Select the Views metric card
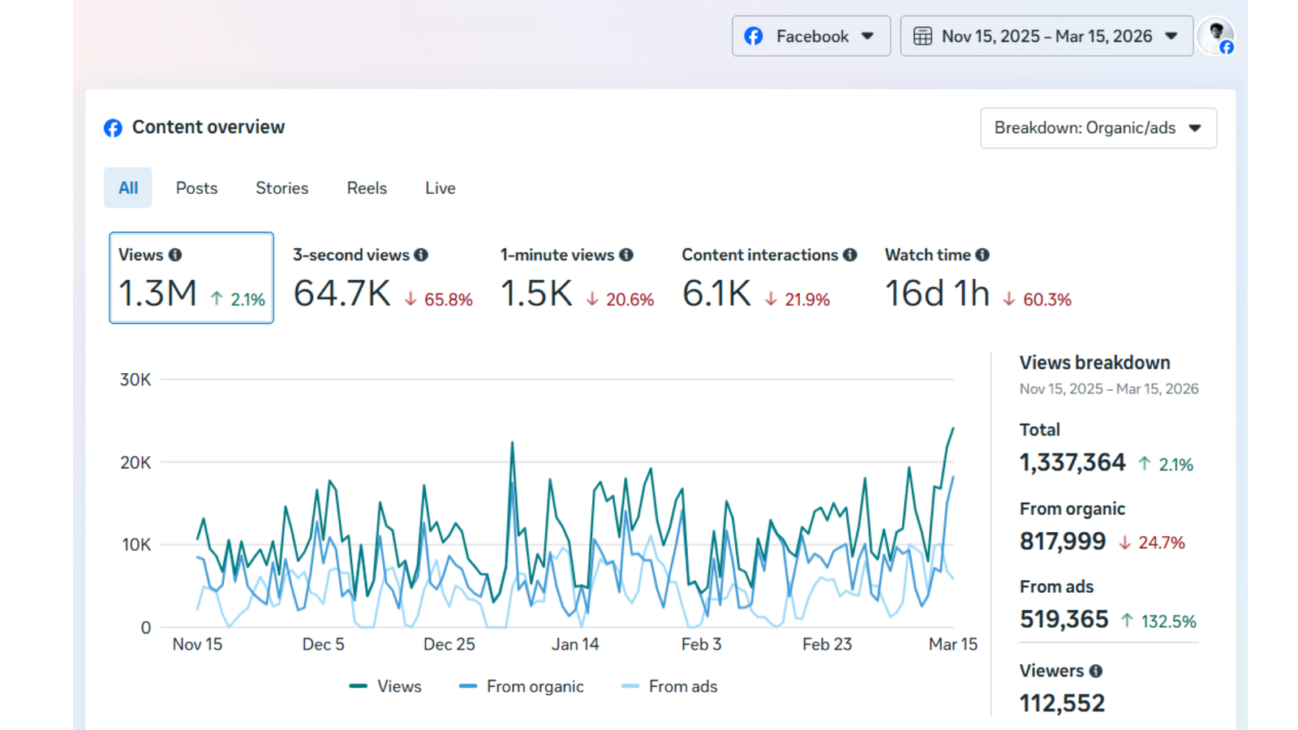The height and width of the screenshot is (730, 1298). [x=191, y=277]
